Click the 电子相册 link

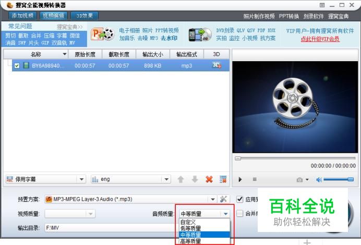pyautogui.click(x=129, y=31)
